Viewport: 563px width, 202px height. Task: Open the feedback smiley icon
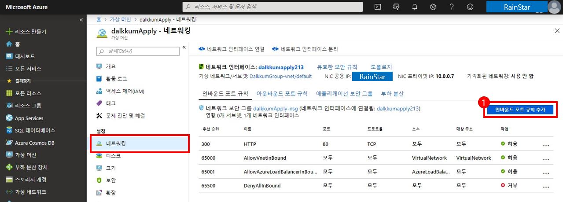[x=470, y=7]
